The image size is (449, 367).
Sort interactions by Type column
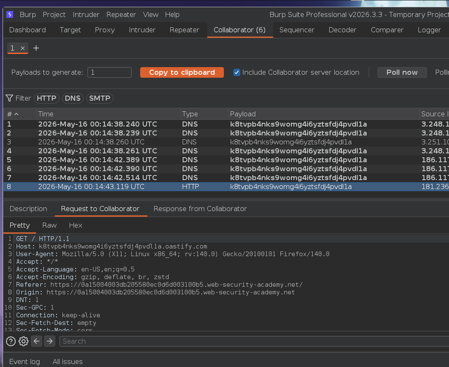coord(205,114)
